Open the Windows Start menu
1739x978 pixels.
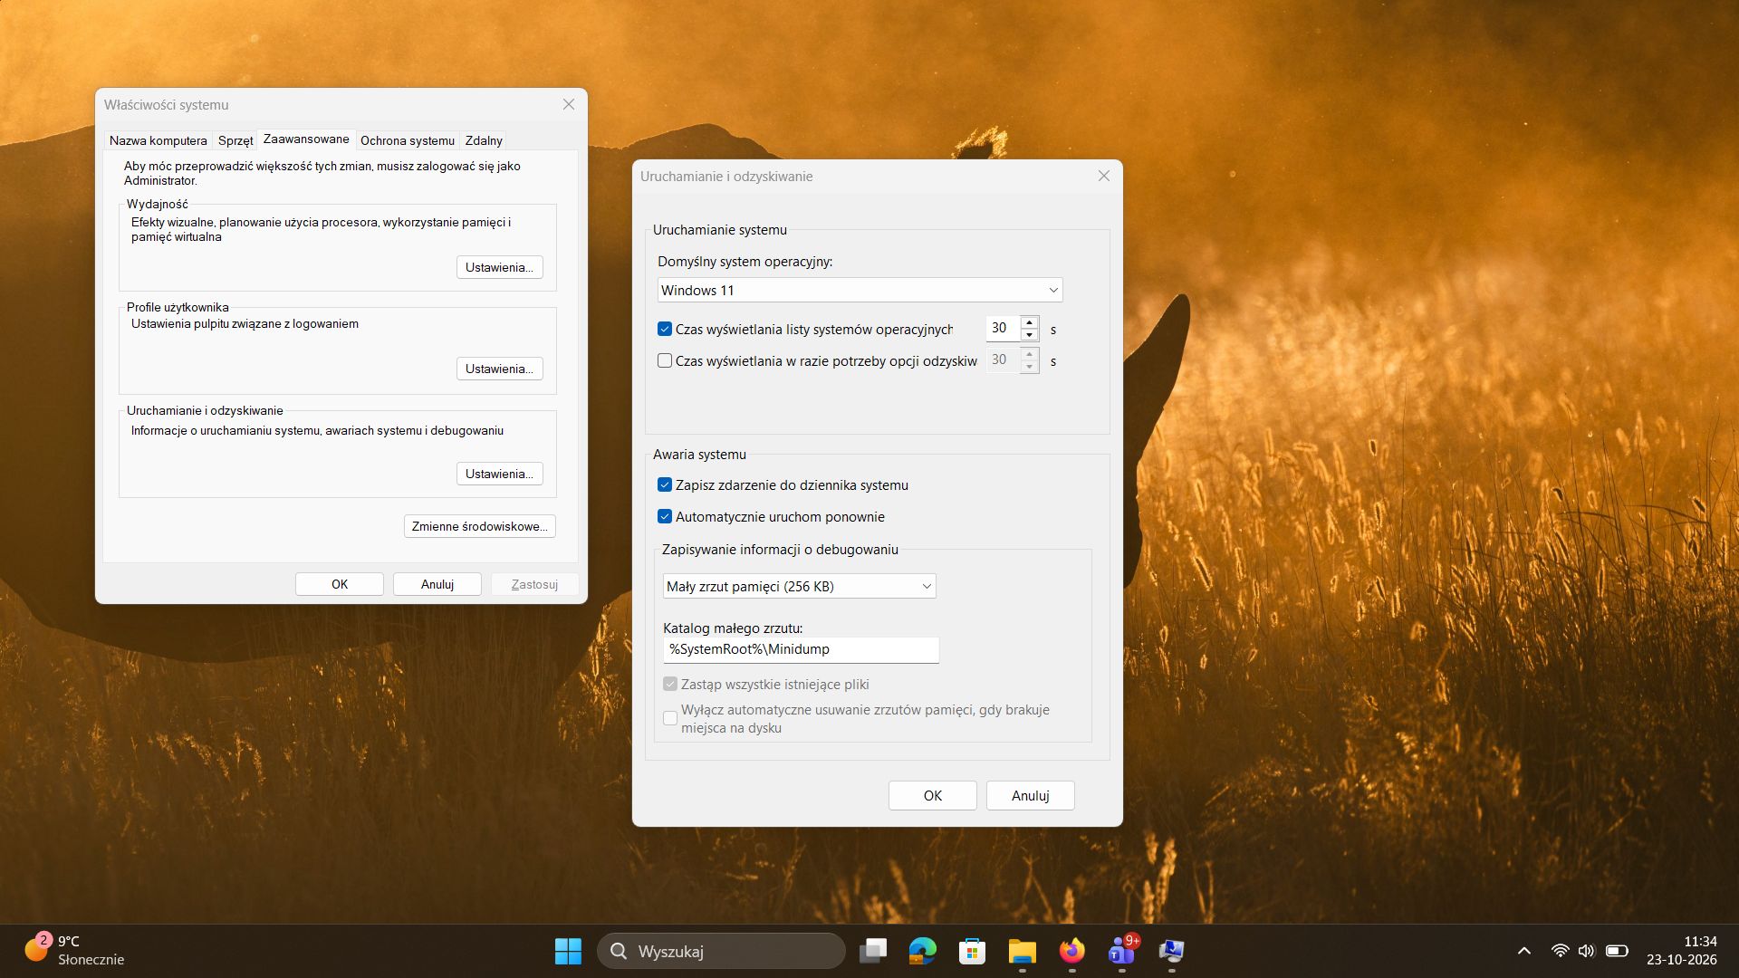click(x=568, y=951)
